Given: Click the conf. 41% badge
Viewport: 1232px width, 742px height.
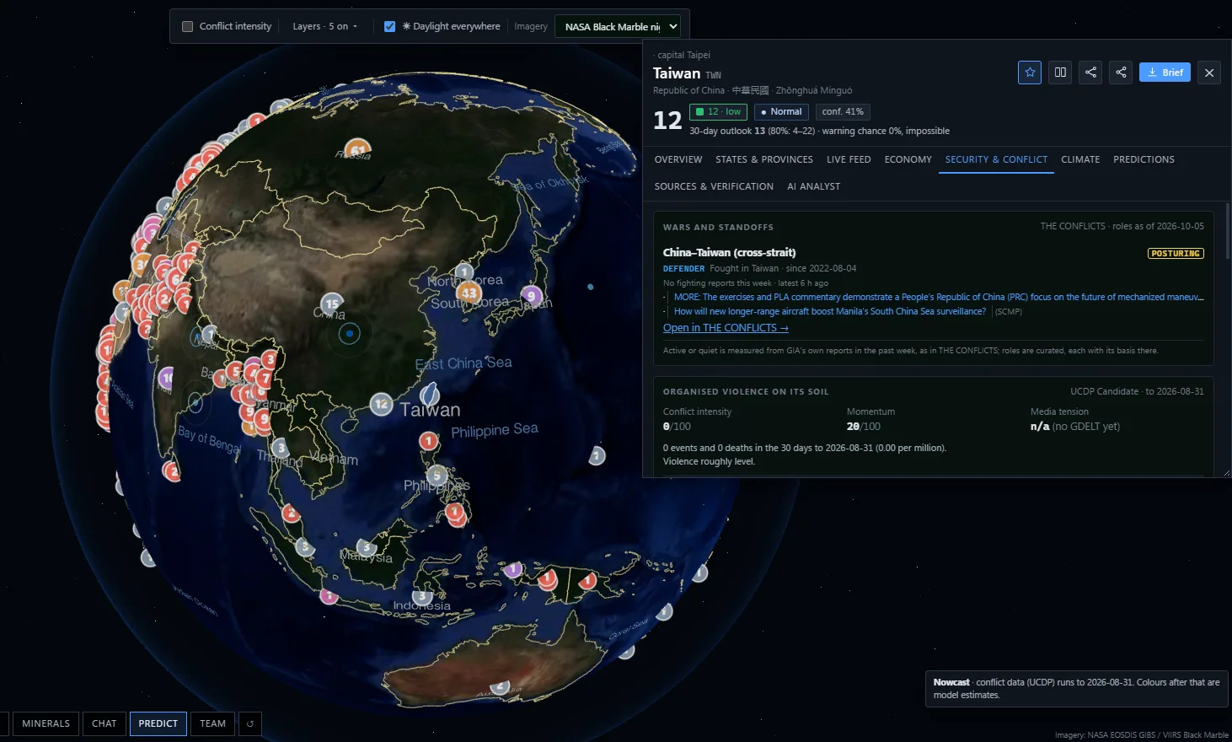Looking at the screenshot, I should pos(843,112).
